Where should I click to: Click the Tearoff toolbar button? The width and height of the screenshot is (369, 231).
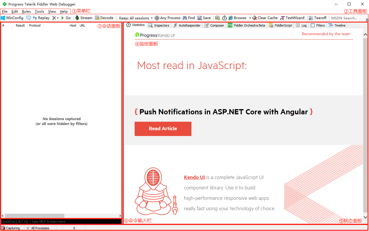pyautogui.click(x=318, y=18)
